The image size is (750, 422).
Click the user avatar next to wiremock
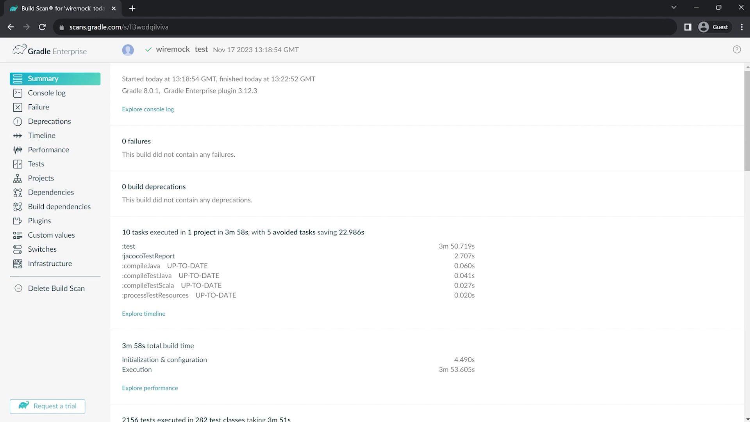(x=128, y=50)
